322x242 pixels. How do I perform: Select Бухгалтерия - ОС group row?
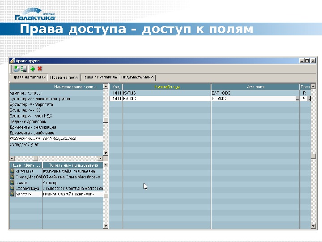[56, 110]
